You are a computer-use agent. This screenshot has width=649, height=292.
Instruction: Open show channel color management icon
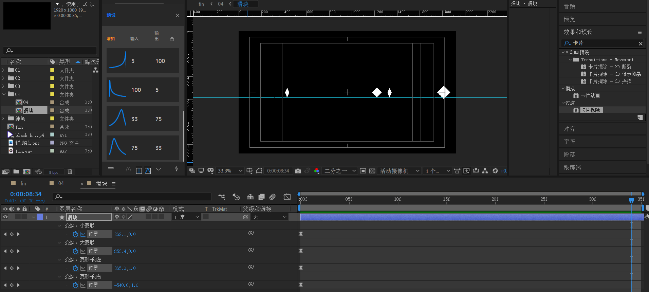pyautogui.click(x=316, y=171)
